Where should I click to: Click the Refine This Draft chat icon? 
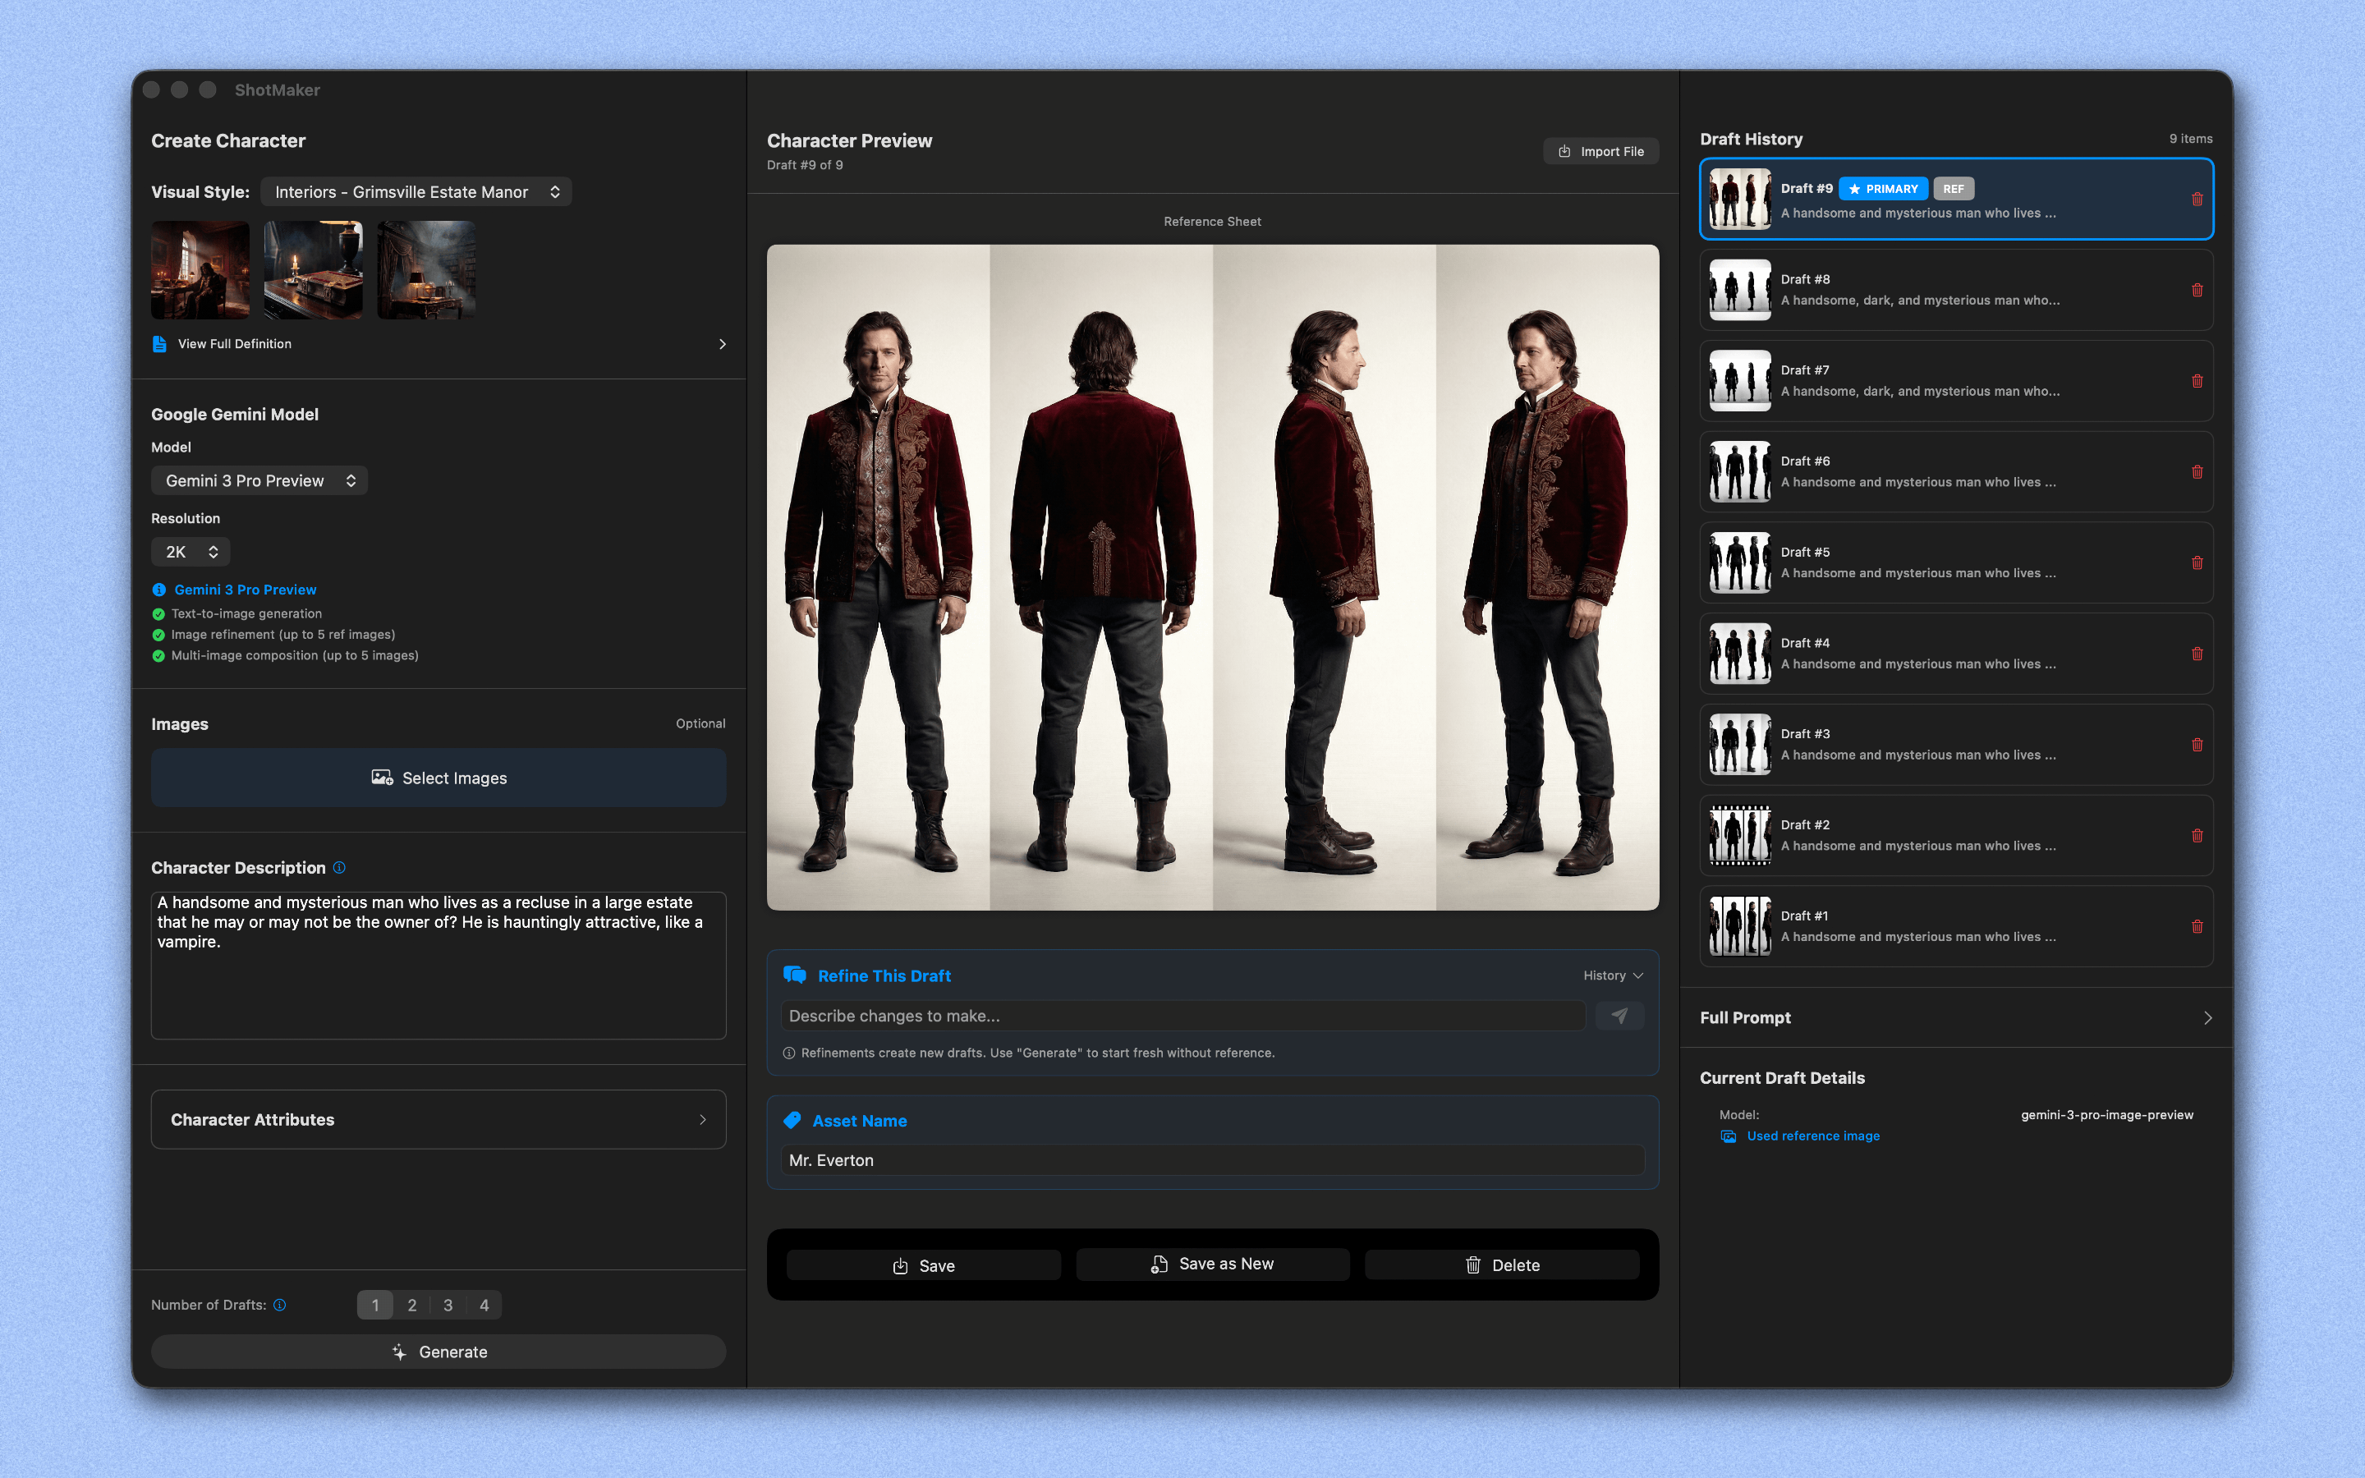[796, 975]
